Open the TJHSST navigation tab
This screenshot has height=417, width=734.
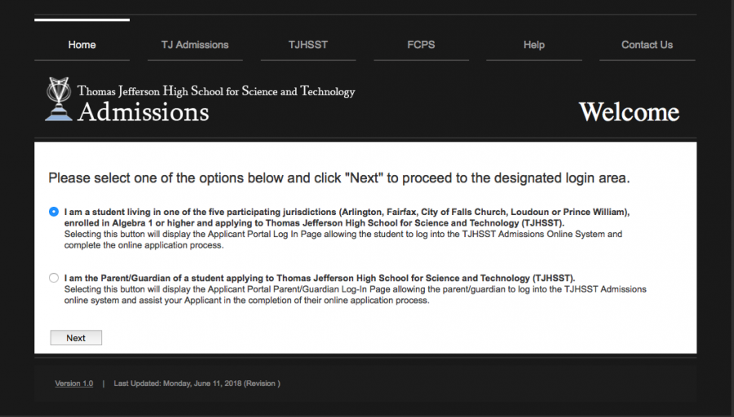[x=308, y=45]
